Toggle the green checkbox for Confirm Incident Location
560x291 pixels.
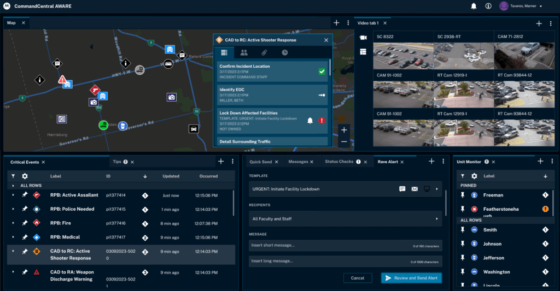(322, 72)
